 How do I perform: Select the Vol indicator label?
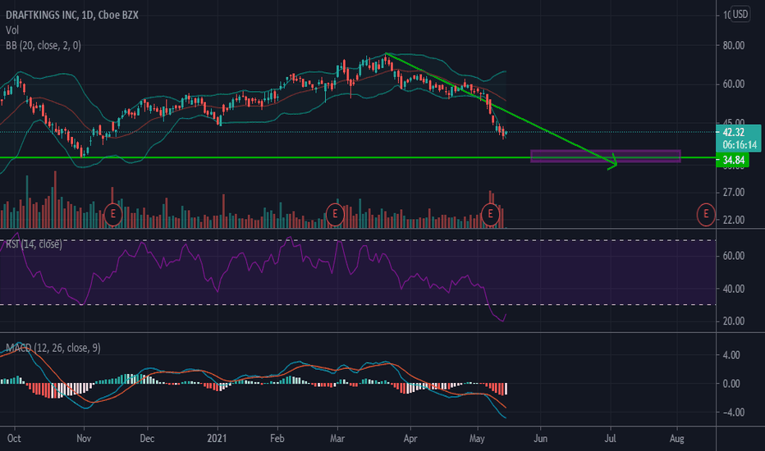point(12,30)
